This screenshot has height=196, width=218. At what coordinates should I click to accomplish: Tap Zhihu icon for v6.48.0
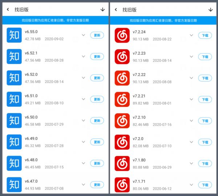tap(14, 163)
